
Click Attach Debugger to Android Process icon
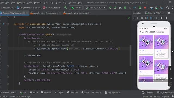[x=140, y=8]
